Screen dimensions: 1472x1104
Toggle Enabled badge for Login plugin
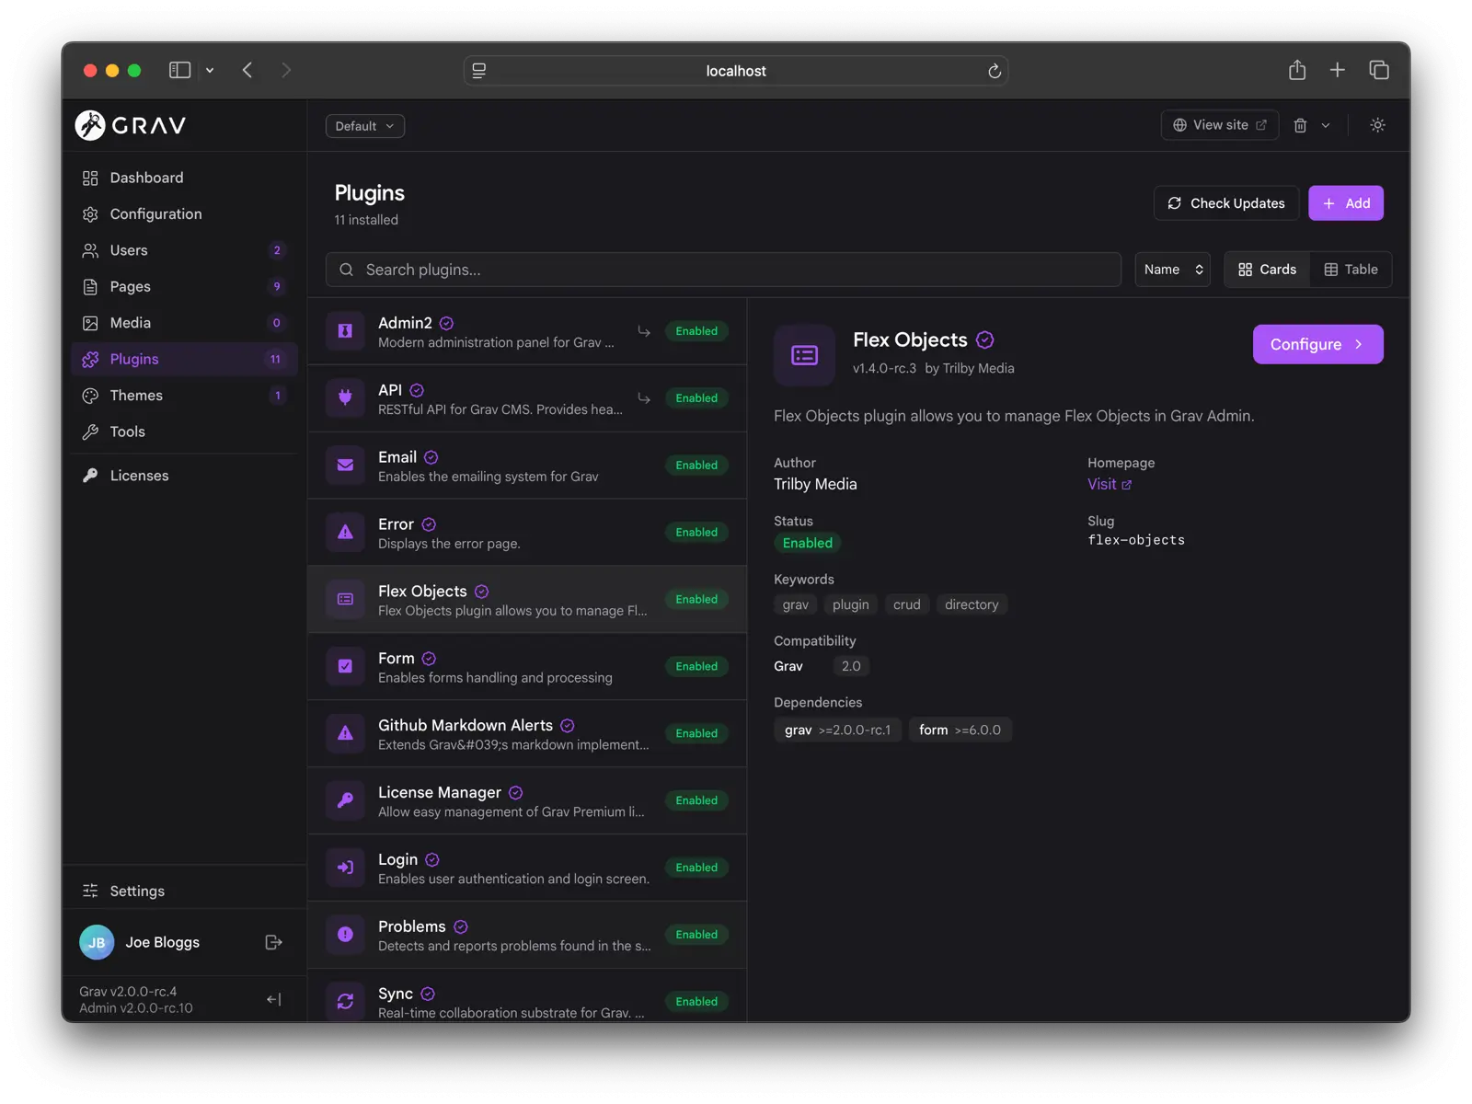(x=696, y=868)
